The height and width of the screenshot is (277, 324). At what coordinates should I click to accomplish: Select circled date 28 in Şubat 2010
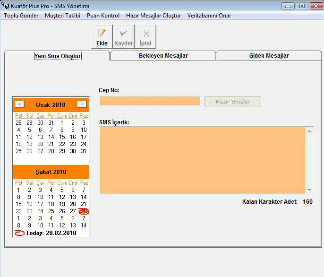[x=84, y=211]
